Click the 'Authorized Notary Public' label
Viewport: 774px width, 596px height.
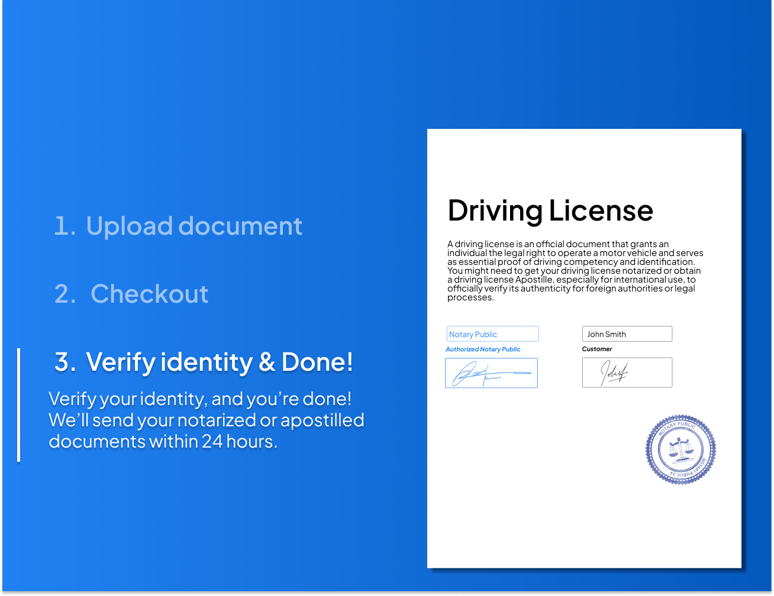pyautogui.click(x=483, y=349)
